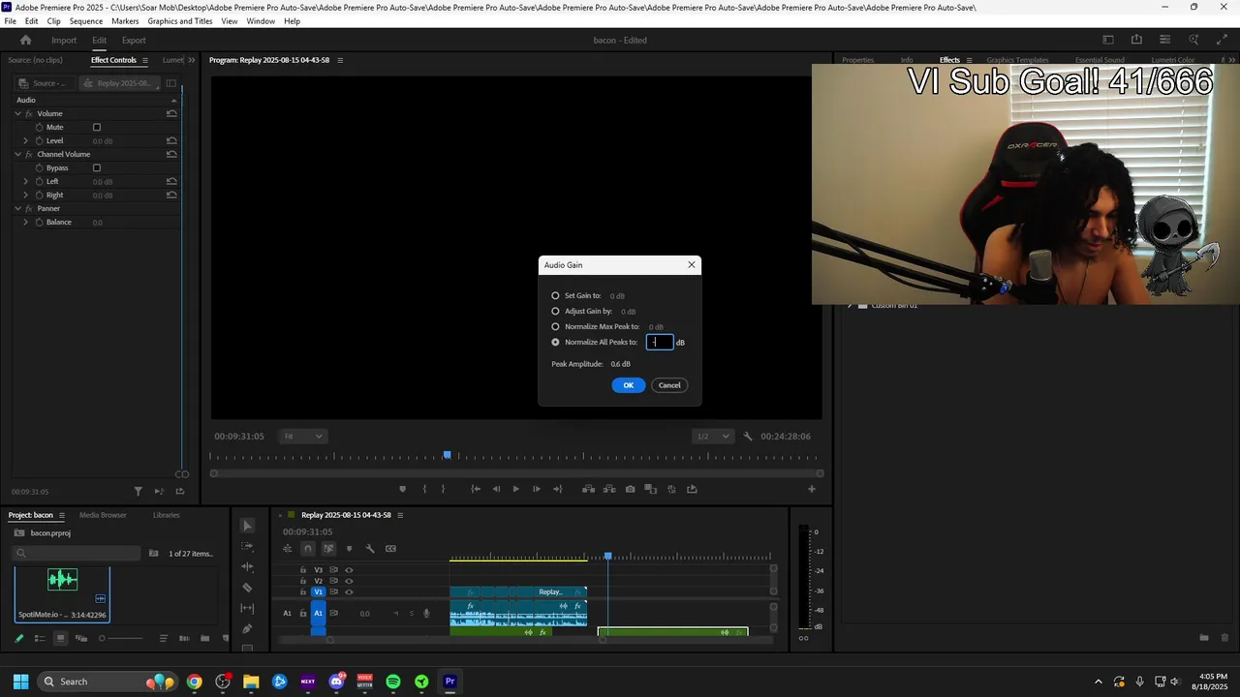Expand the Balance parameter
Image resolution: width=1240 pixels, height=697 pixels.
click(x=26, y=222)
